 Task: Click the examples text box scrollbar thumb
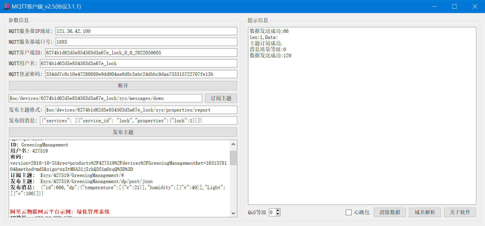tap(233, 158)
